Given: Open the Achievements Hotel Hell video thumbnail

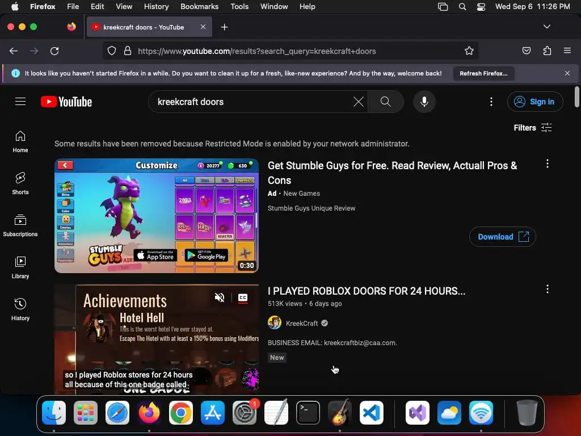Looking at the screenshot, I should tap(157, 339).
